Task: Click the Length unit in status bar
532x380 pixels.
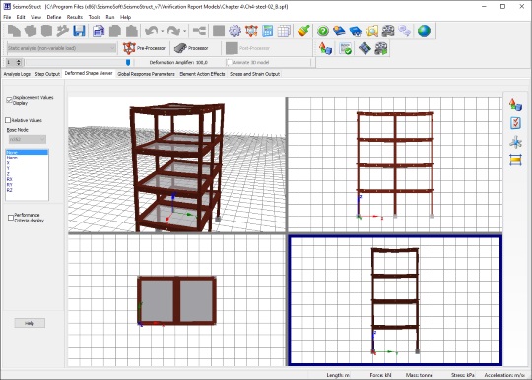Action: pos(338,375)
